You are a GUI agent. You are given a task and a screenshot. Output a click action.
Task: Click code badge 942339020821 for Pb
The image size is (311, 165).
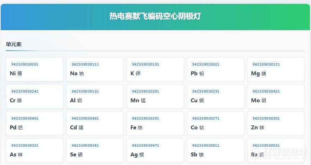pyautogui.click(x=206, y=64)
